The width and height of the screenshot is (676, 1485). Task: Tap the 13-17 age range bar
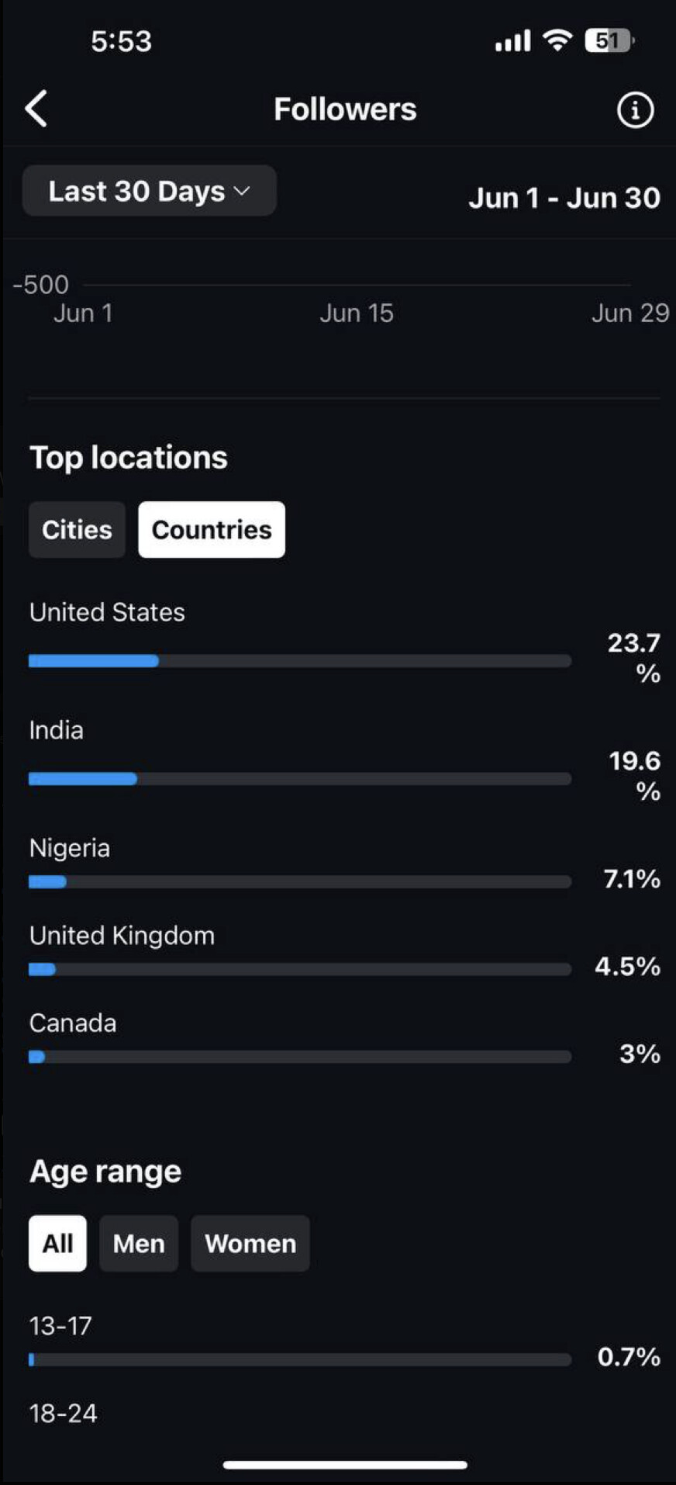[300, 1359]
